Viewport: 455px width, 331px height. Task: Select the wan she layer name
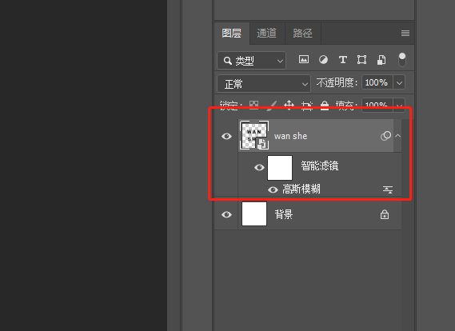[290, 136]
